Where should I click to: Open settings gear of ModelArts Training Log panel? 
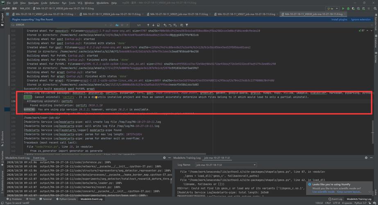point(366,158)
